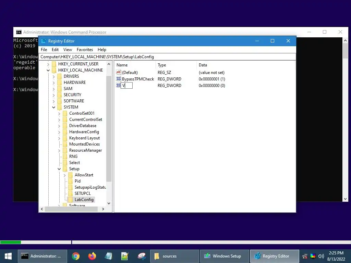
Task: Collapse the Setup key
Action: pos(59,169)
